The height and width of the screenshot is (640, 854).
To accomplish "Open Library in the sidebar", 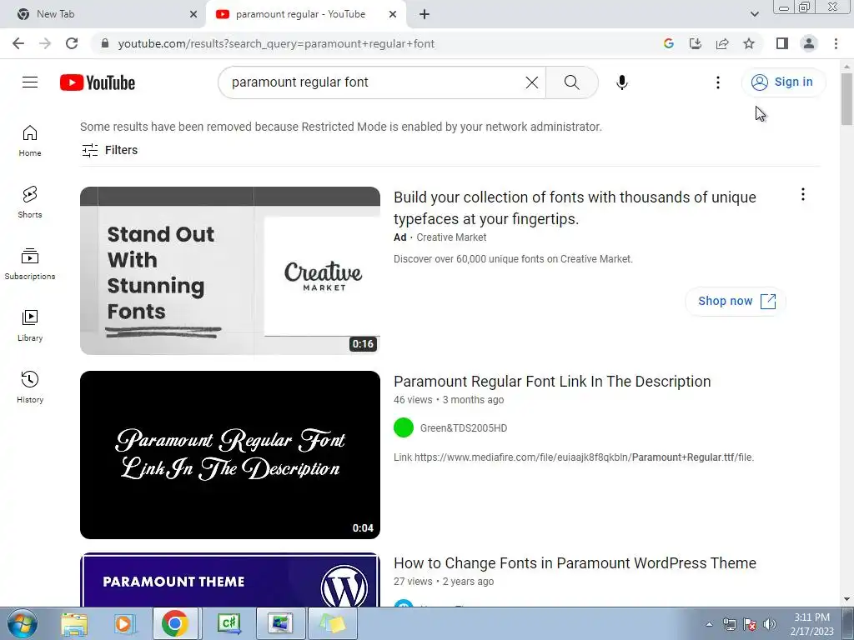I will (30, 326).
